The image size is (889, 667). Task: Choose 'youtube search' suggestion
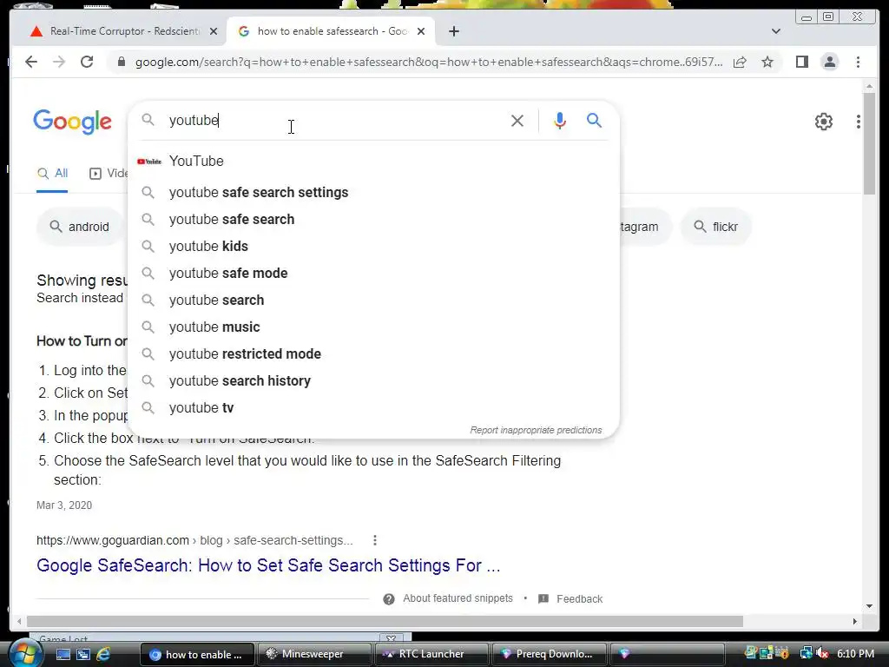click(x=373, y=300)
